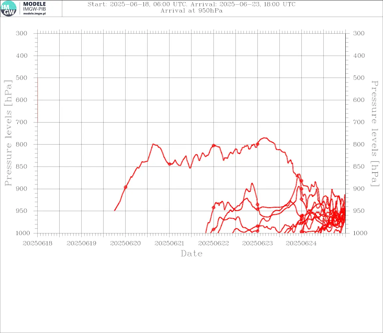Click the left axis 800 pressure label

pyautogui.click(x=22, y=145)
